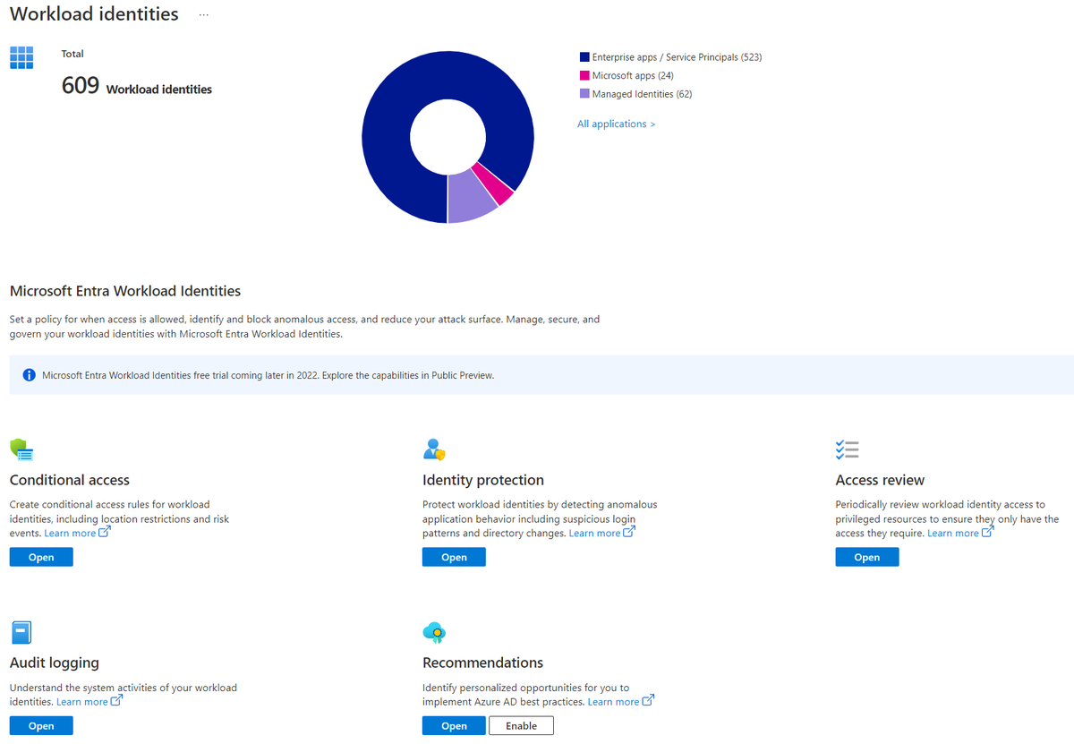Viewport: 1074px width, 744px height.
Task: Open Recommendations with its Open button
Action: (x=454, y=725)
